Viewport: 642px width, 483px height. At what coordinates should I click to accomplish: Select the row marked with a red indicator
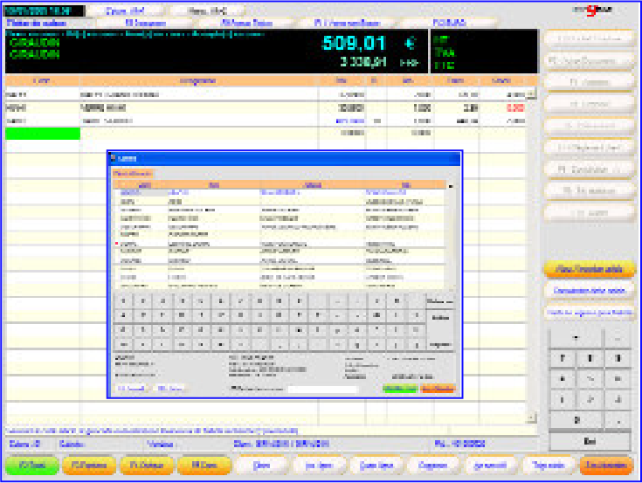(x=175, y=245)
